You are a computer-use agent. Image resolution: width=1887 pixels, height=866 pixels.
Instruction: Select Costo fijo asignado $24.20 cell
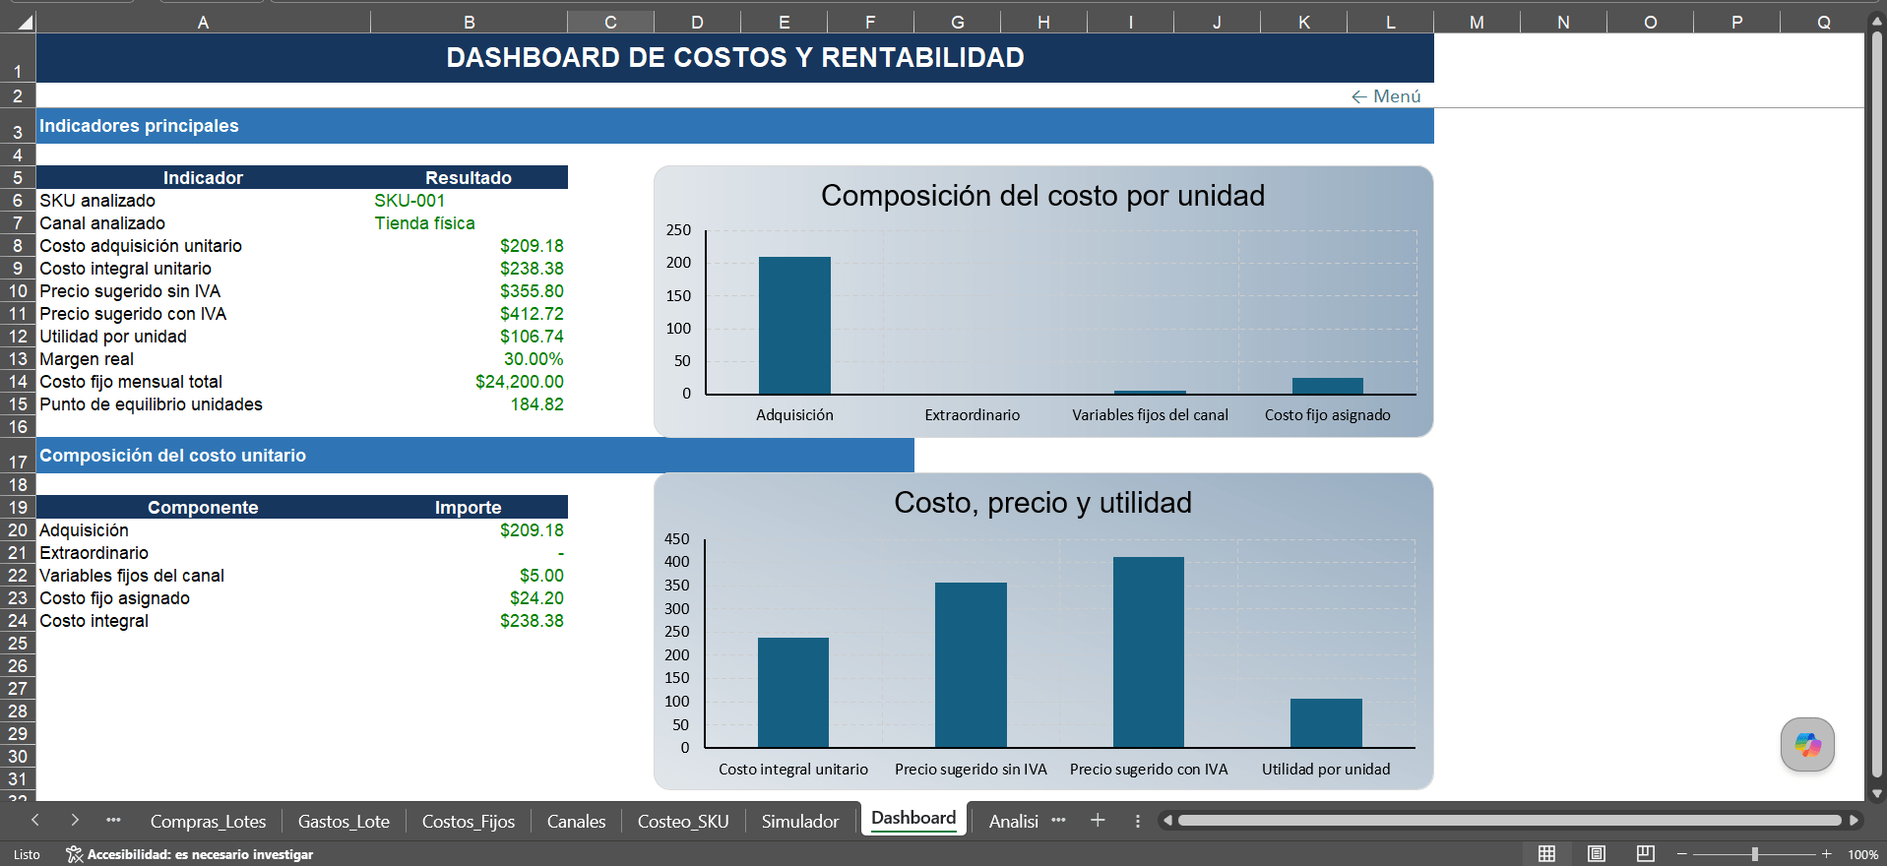[469, 598]
